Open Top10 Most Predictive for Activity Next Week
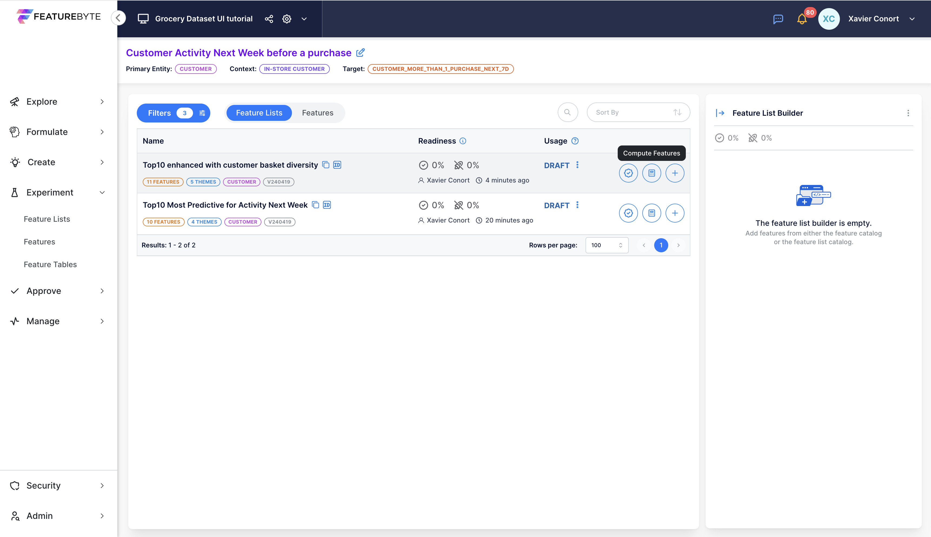 [x=225, y=205]
